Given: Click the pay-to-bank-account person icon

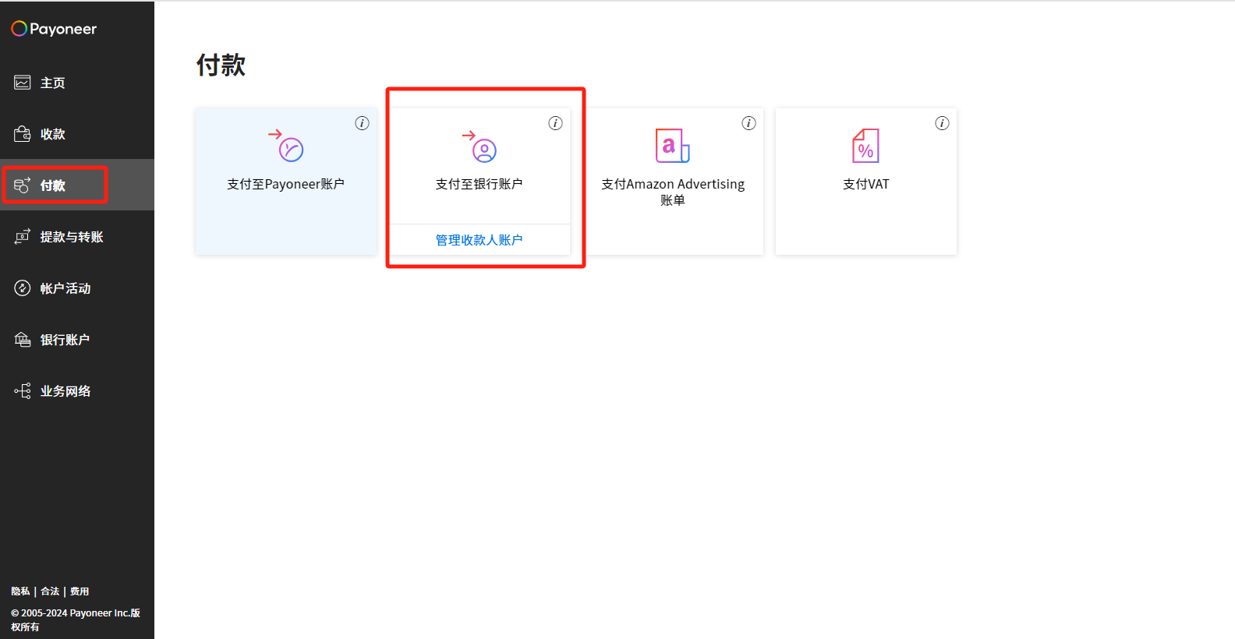Looking at the screenshot, I should tap(479, 146).
